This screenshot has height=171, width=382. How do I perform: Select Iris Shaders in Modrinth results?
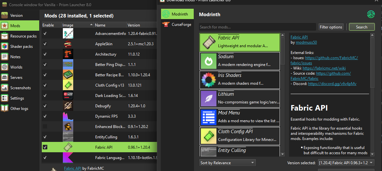point(240,80)
